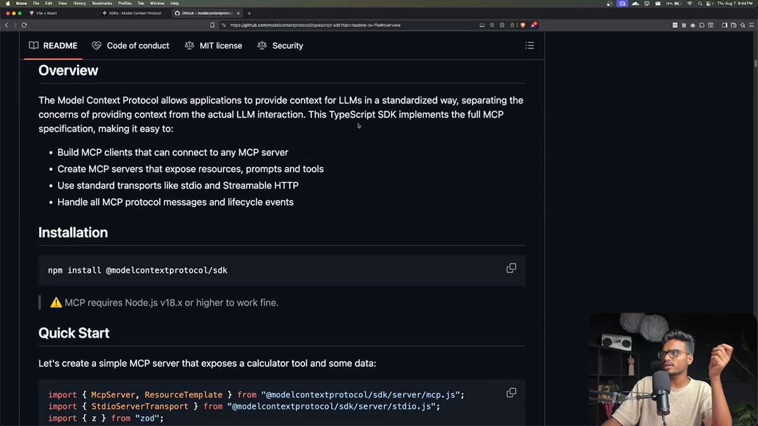Copy the Quick Start code snippet

pos(511,393)
